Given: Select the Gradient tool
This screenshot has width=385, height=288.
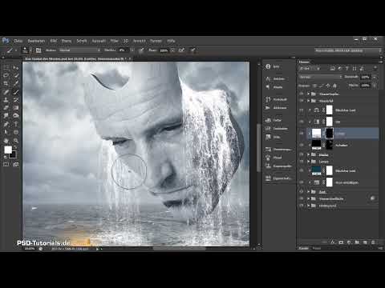Looking at the screenshot, I should click(x=16, y=108).
